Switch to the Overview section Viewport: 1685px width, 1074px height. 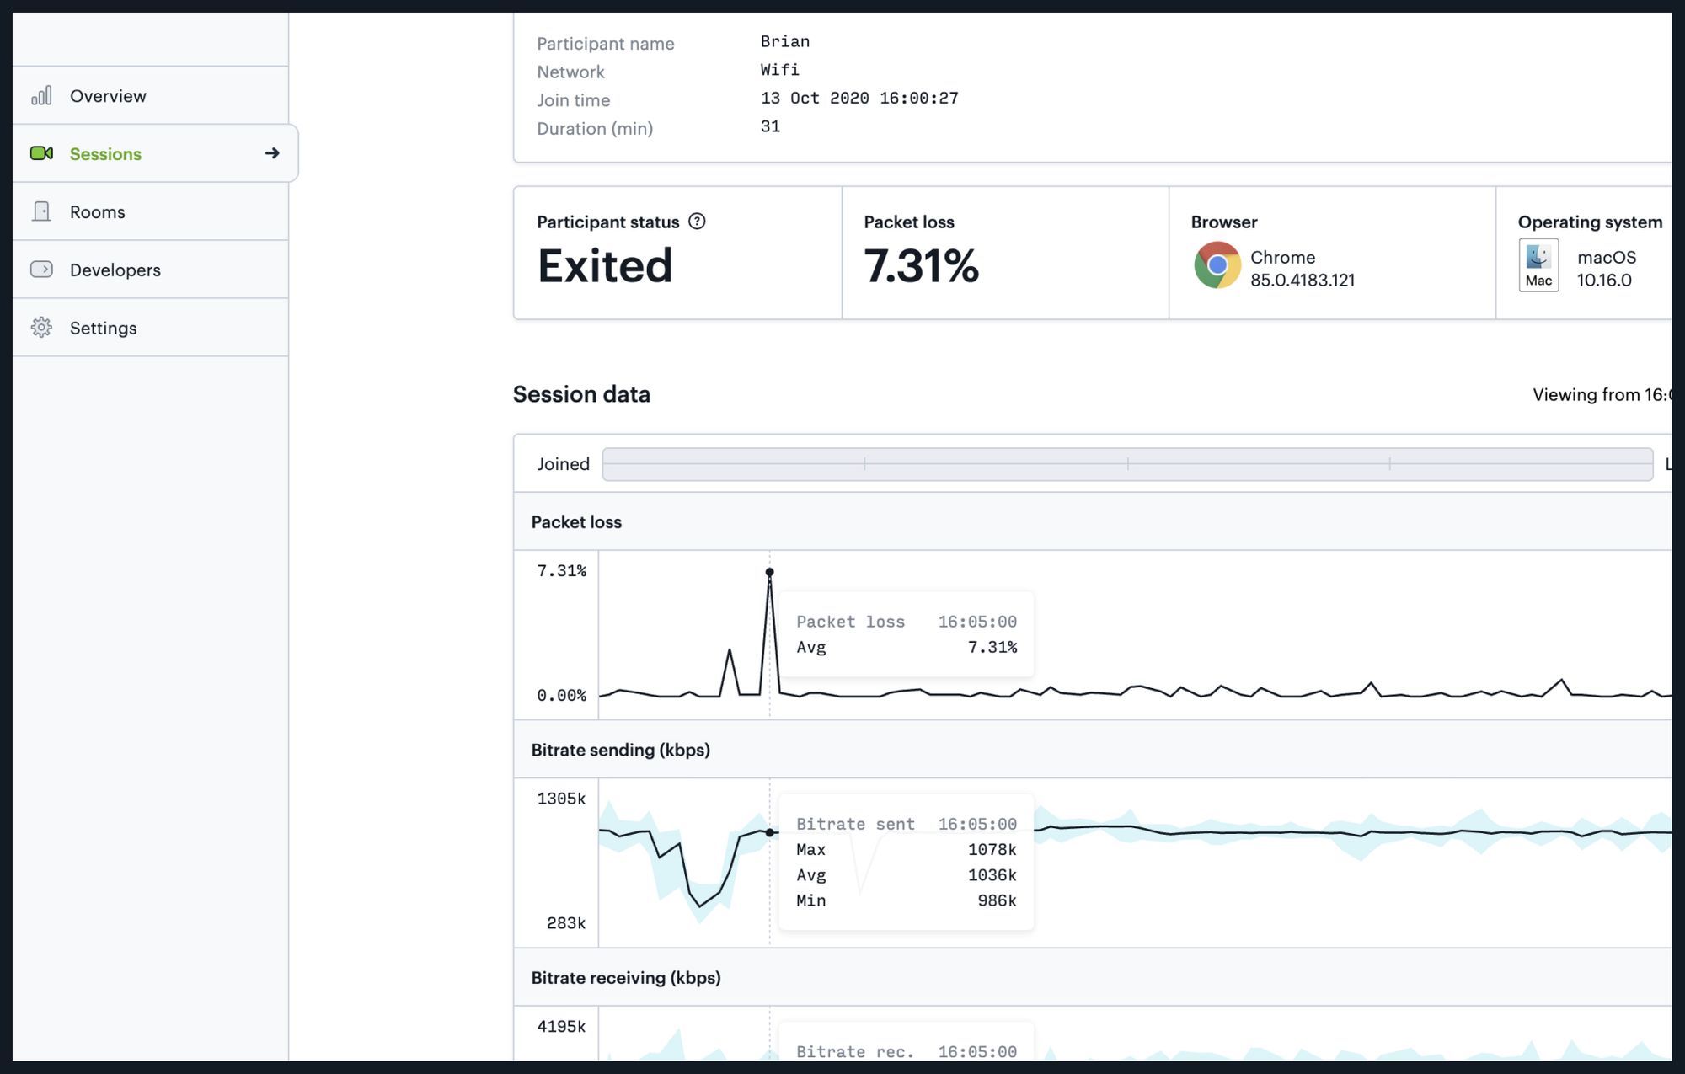pyautogui.click(x=108, y=95)
